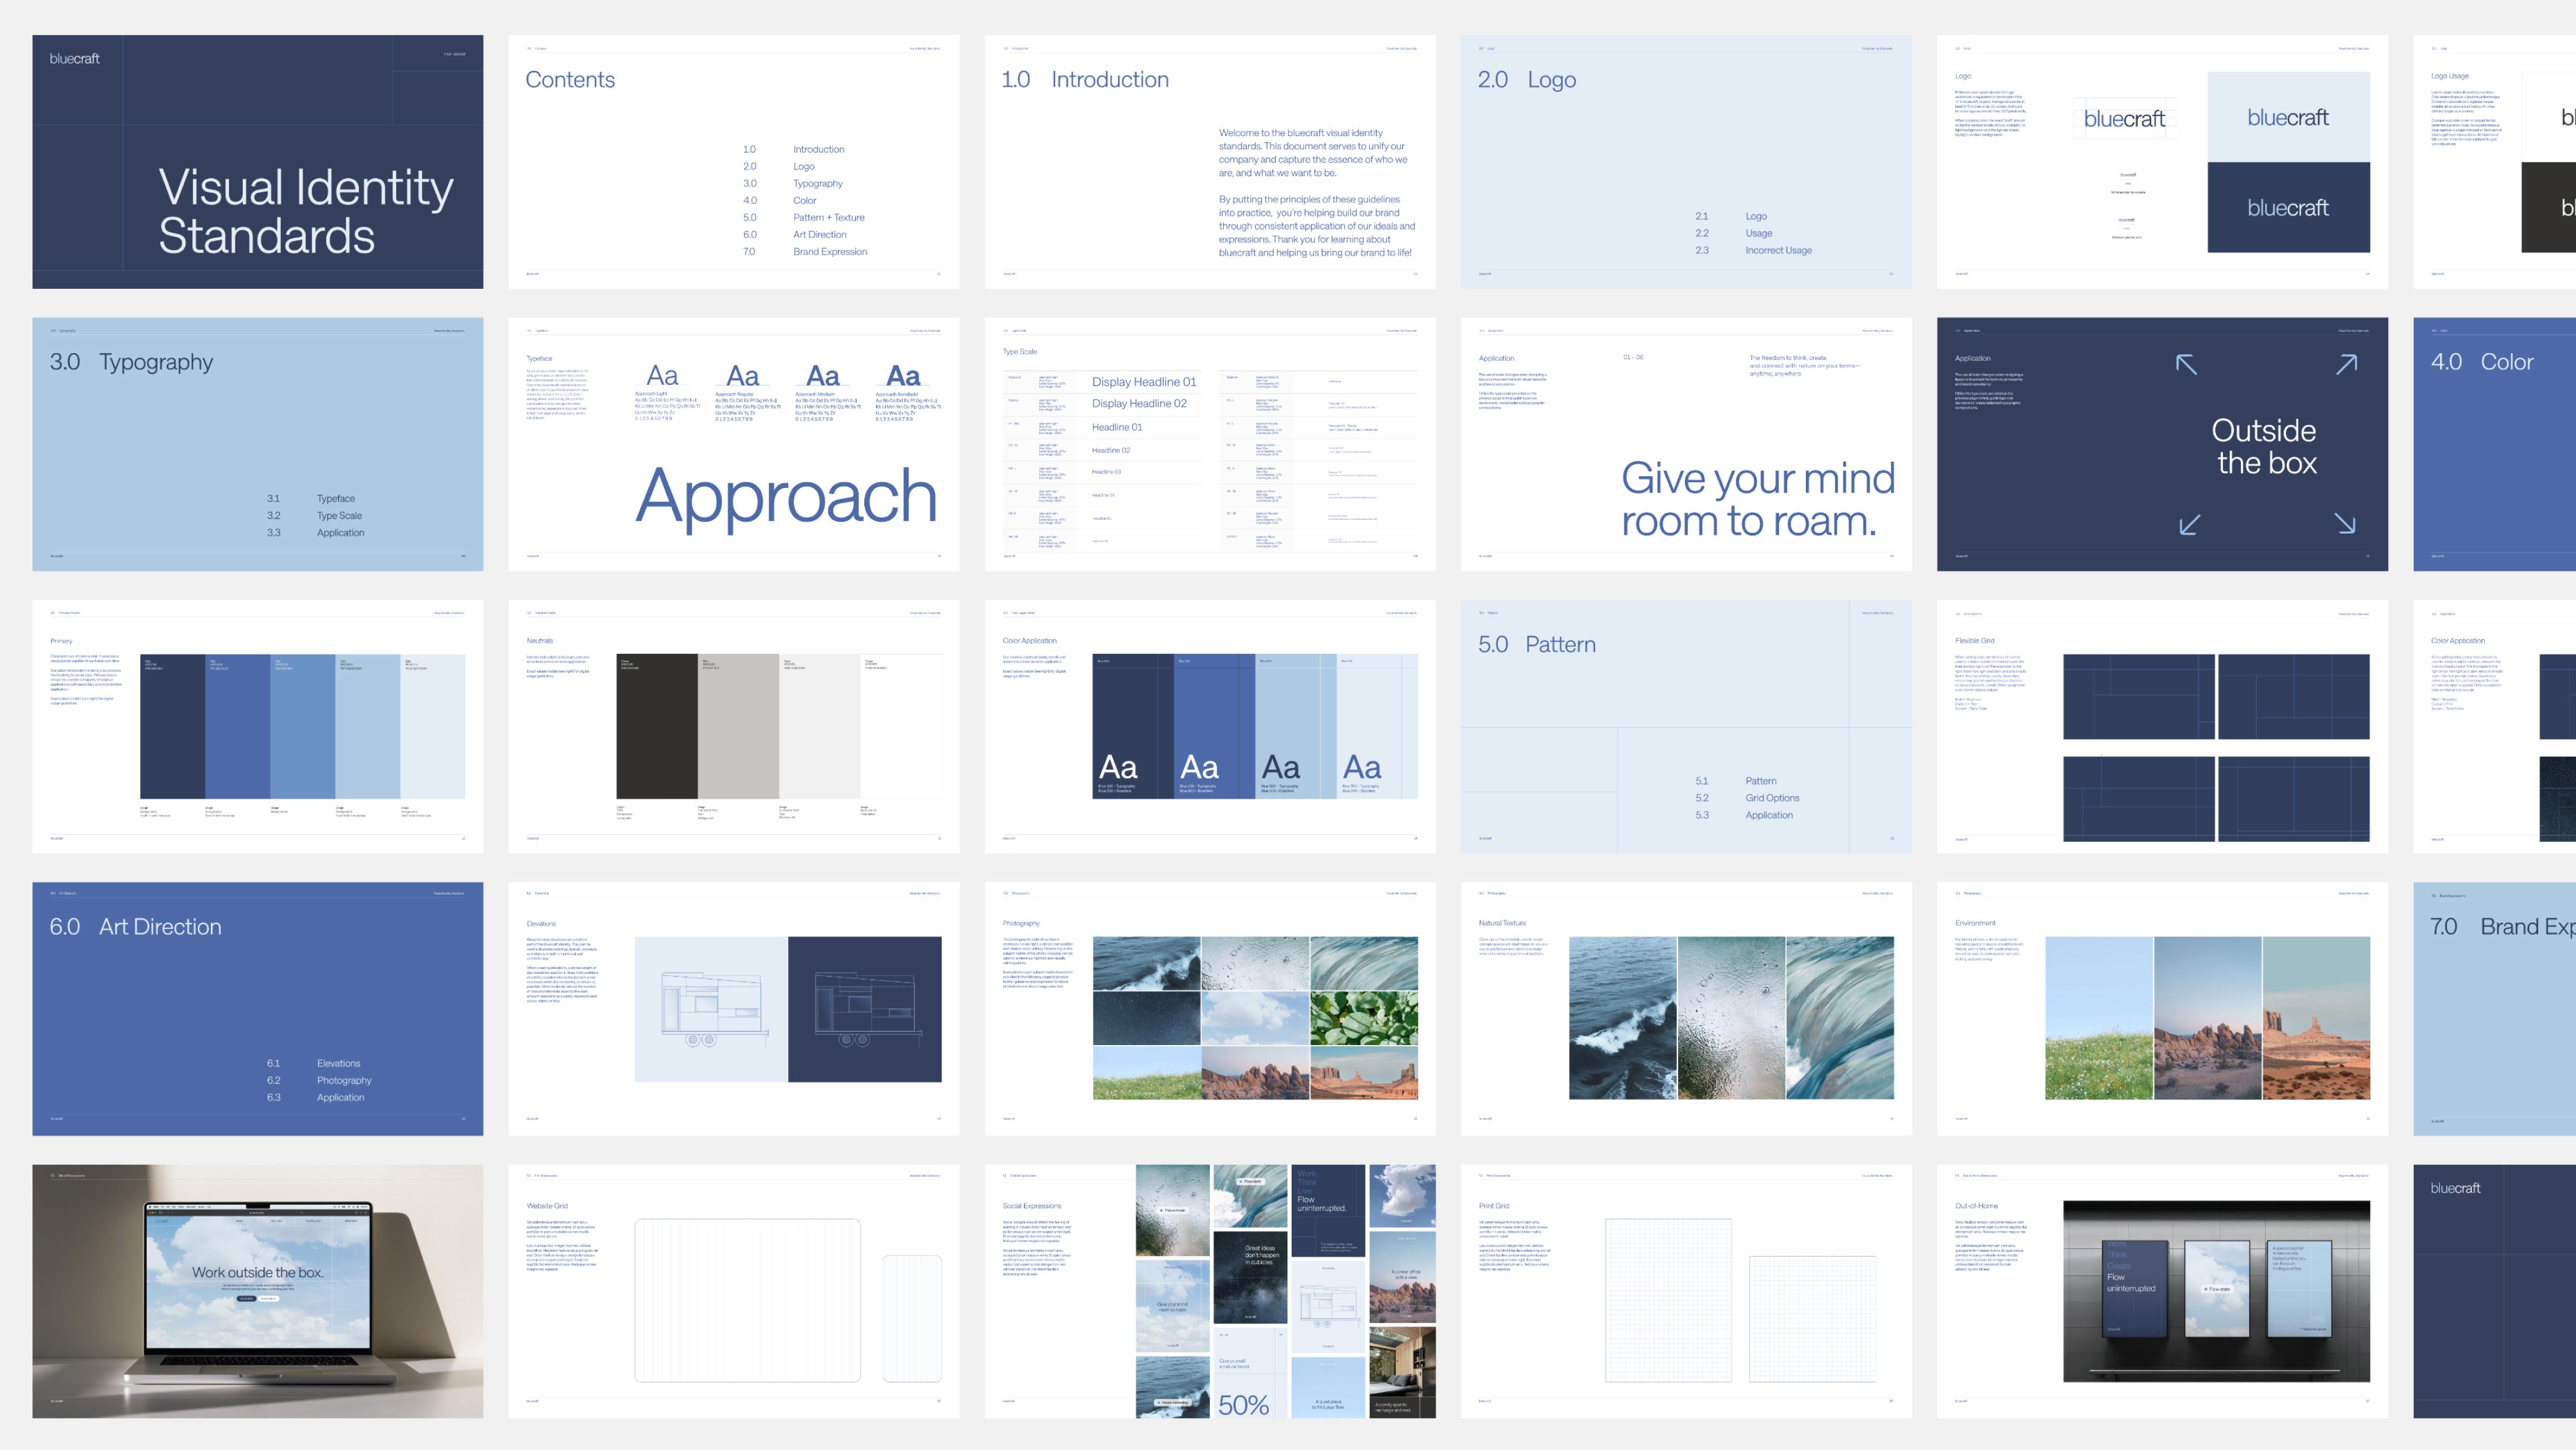This screenshot has height=1450, width=2576.
Task: Click the outlined bluecraft logo with clear-space guides
Action: pyautogui.click(x=2124, y=119)
